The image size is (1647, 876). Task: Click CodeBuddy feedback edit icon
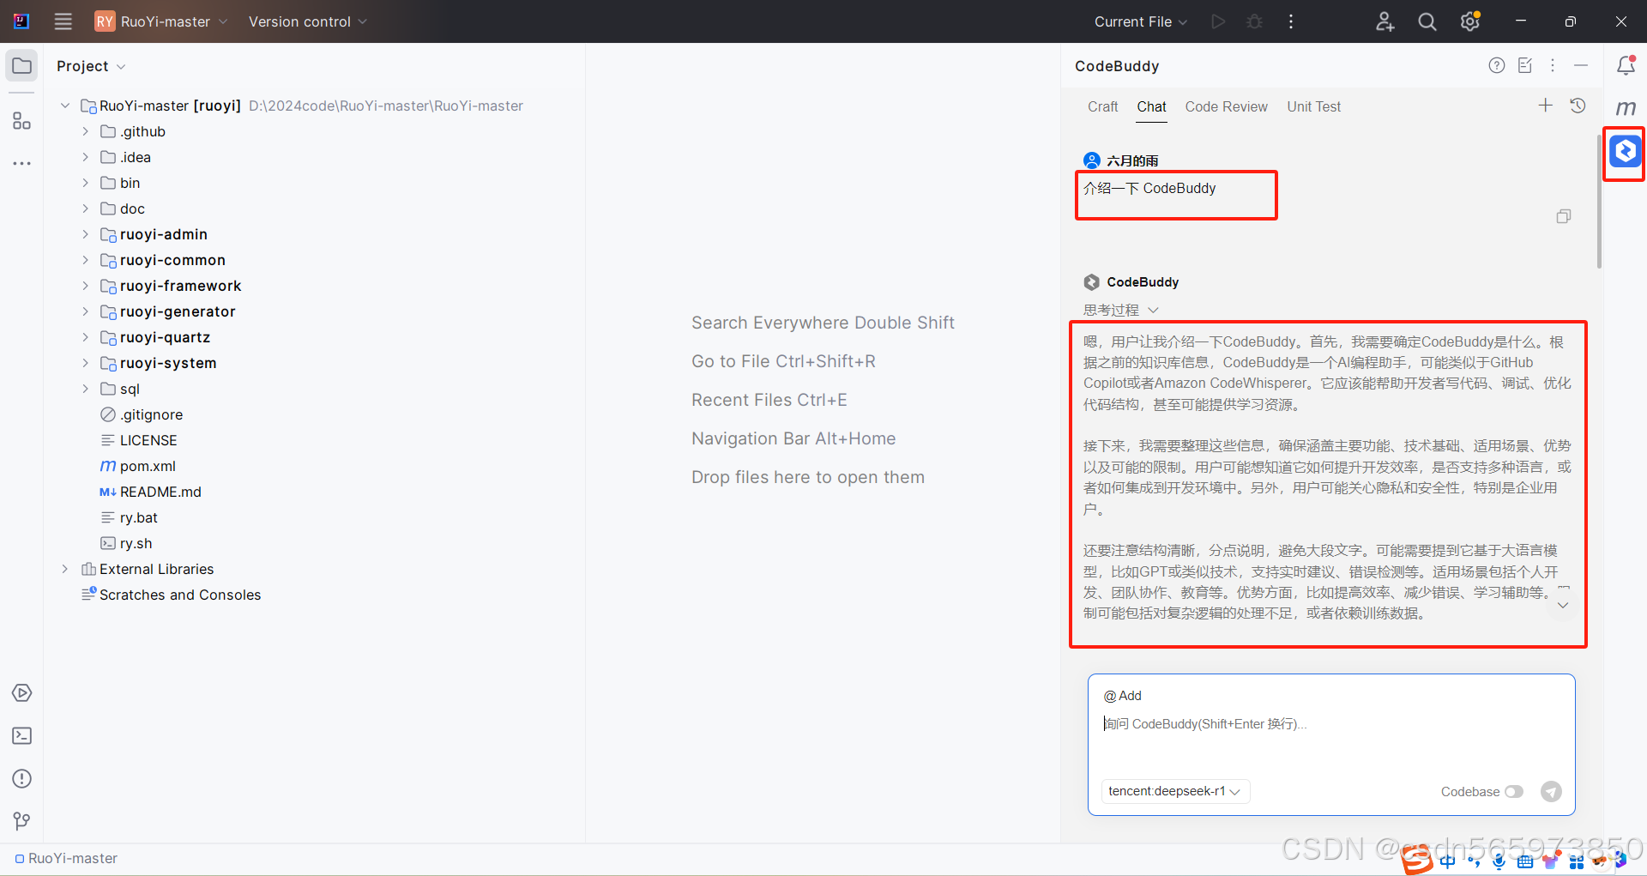point(1525,65)
